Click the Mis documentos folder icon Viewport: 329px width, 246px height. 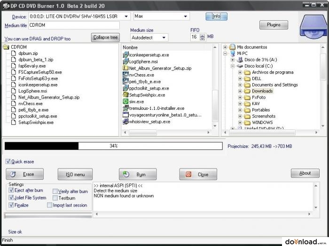click(232, 47)
